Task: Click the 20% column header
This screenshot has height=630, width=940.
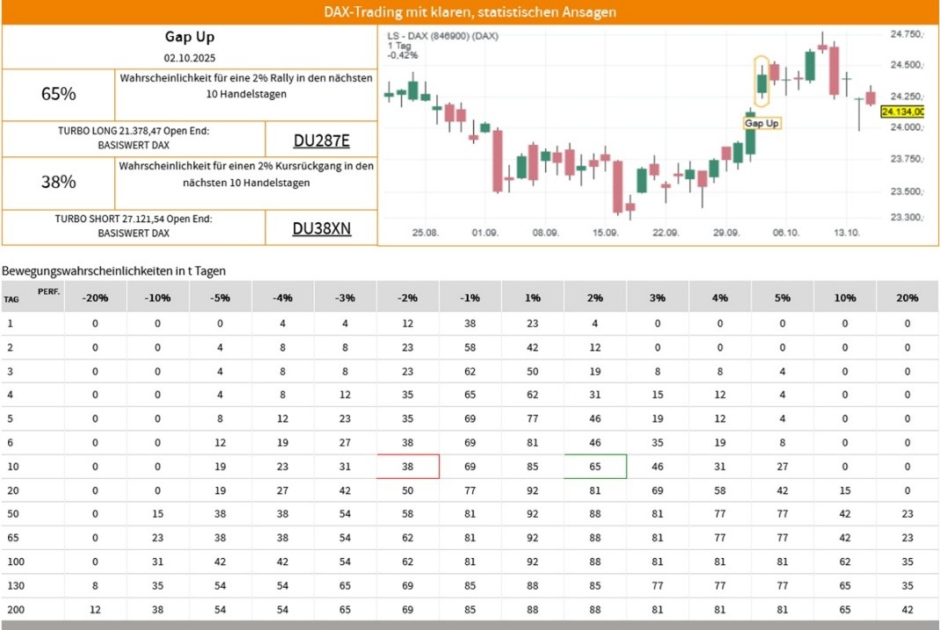Action: [907, 298]
